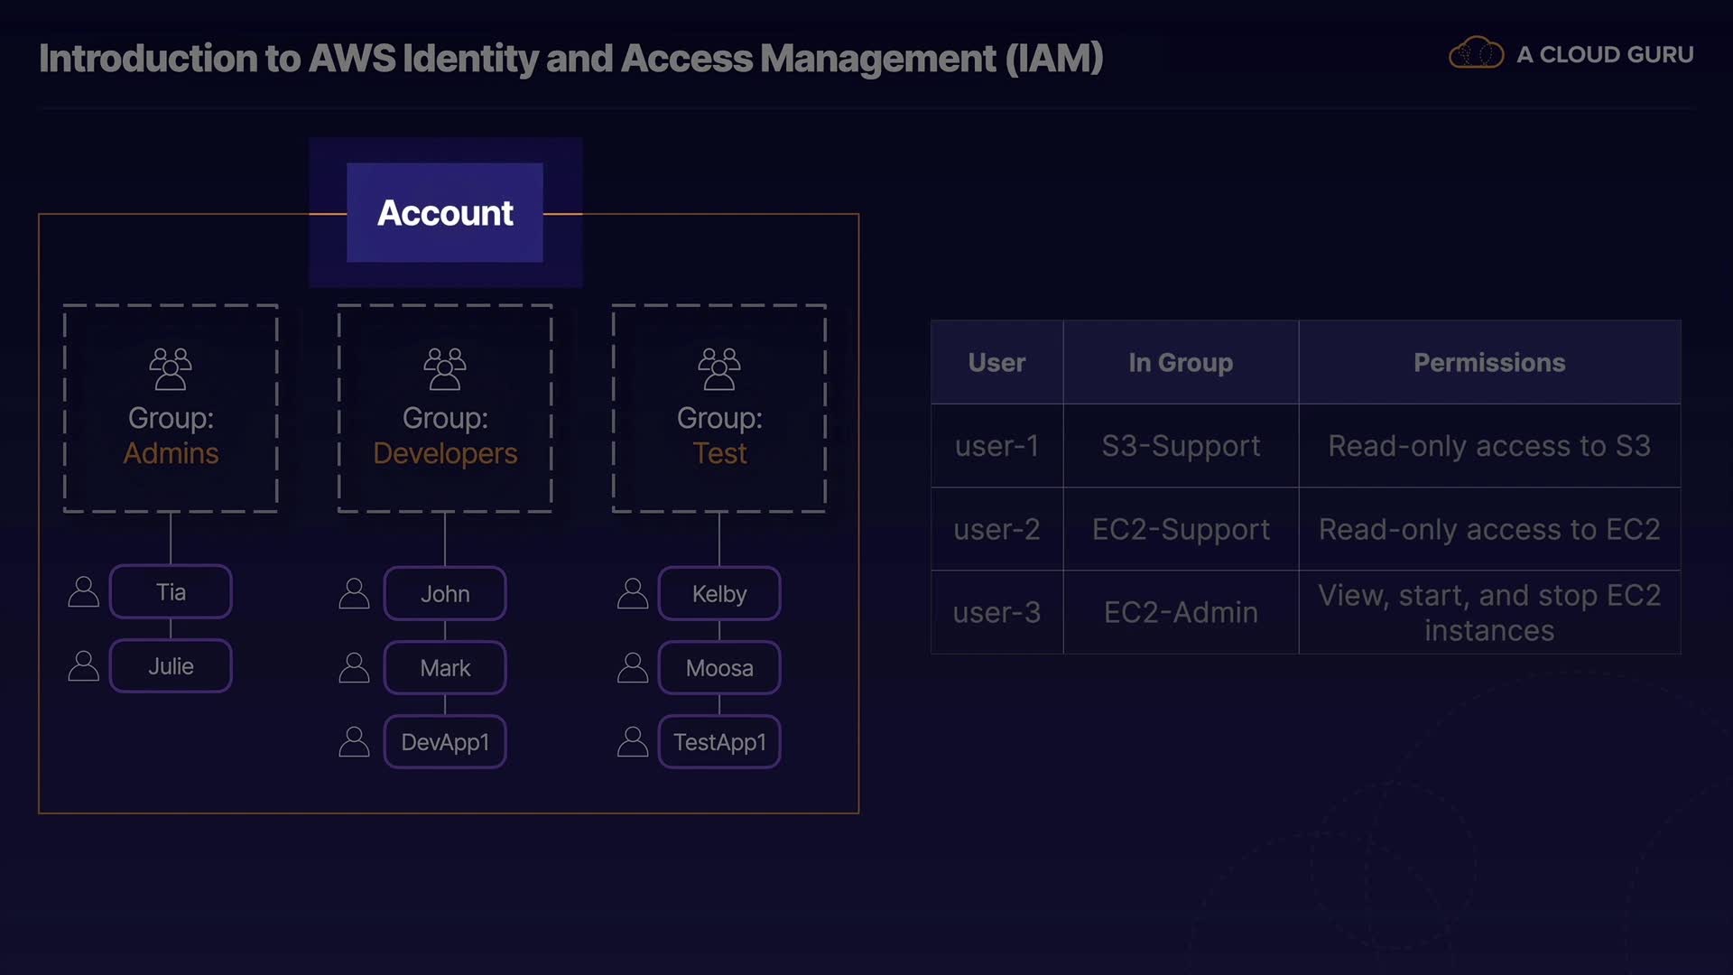This screenshot has height=975, width=1733.
Task: Click the Read-only access to EC2 cell
Action: click(x=1489, y=529)
